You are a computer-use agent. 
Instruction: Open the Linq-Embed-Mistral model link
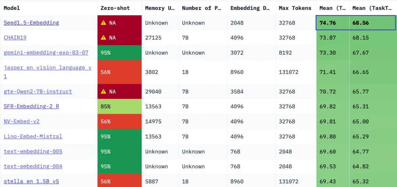(x=33, y=136)
